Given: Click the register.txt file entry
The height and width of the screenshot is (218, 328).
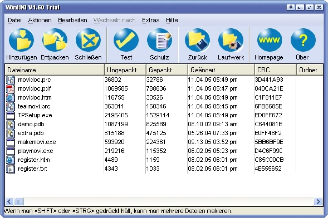Looking at the screenshot, I should [x=32, y=169].
